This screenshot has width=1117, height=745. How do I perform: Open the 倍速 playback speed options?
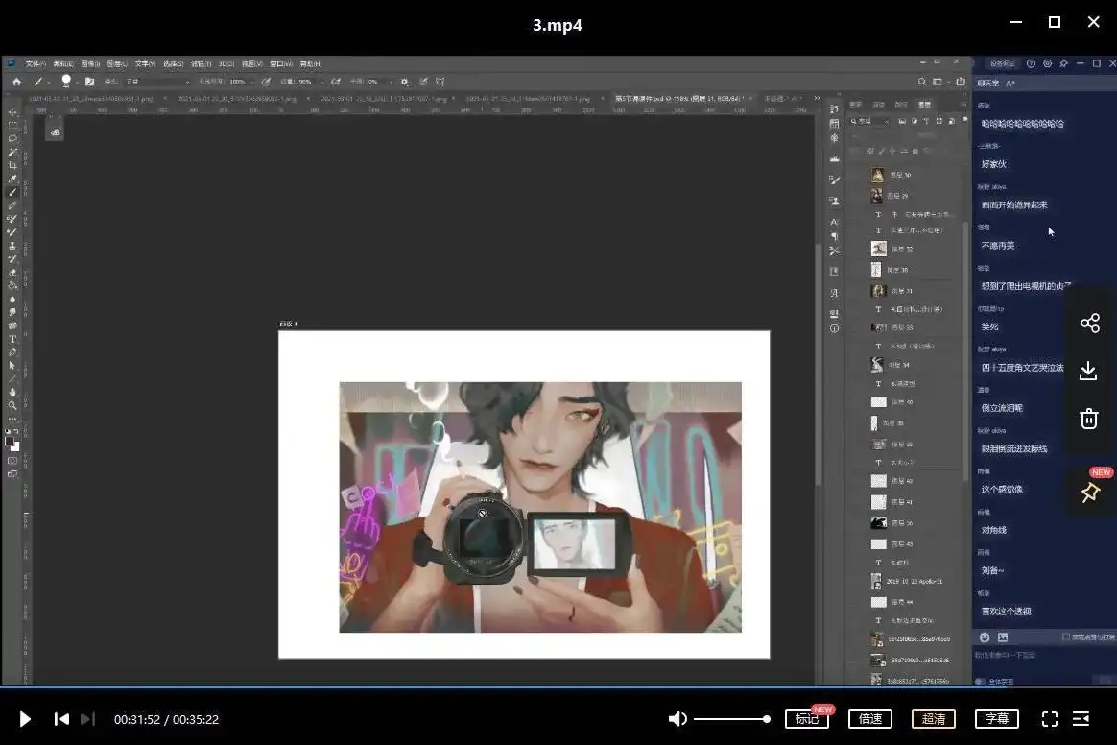click(870, 719)
